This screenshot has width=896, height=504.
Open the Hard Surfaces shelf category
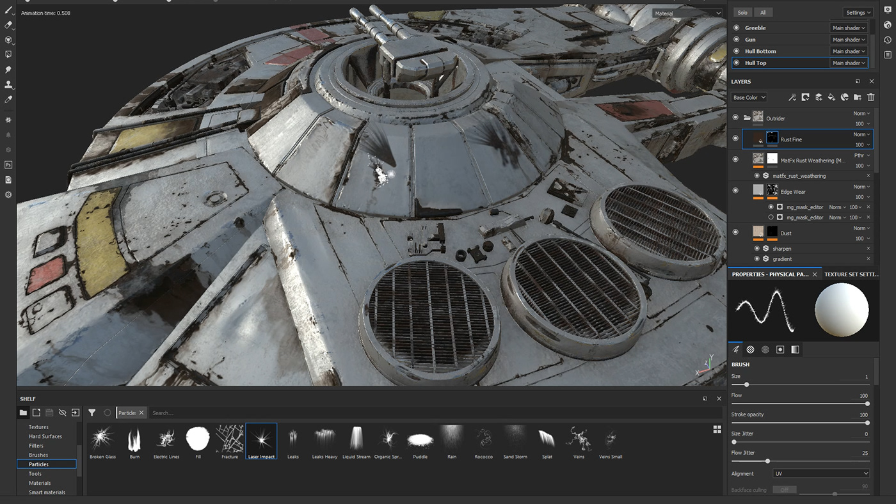pos(45,436)
